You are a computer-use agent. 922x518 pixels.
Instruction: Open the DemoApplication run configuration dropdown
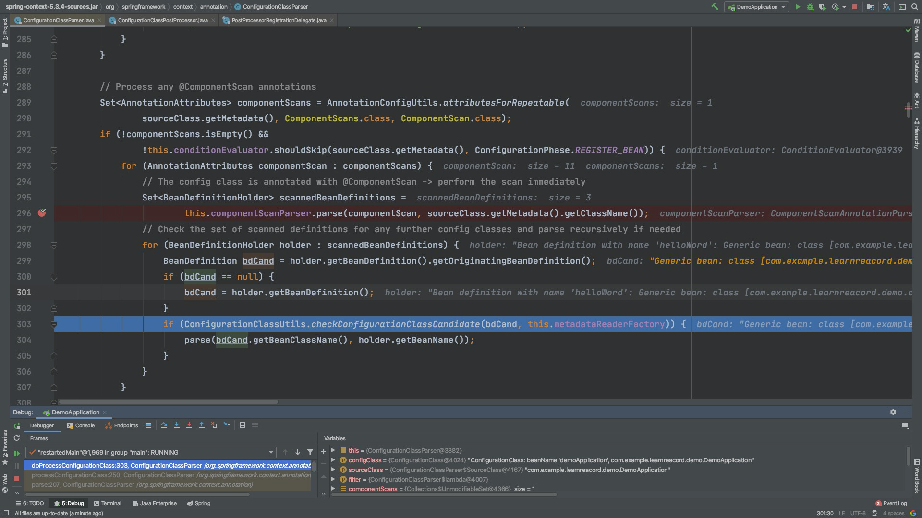756,7
